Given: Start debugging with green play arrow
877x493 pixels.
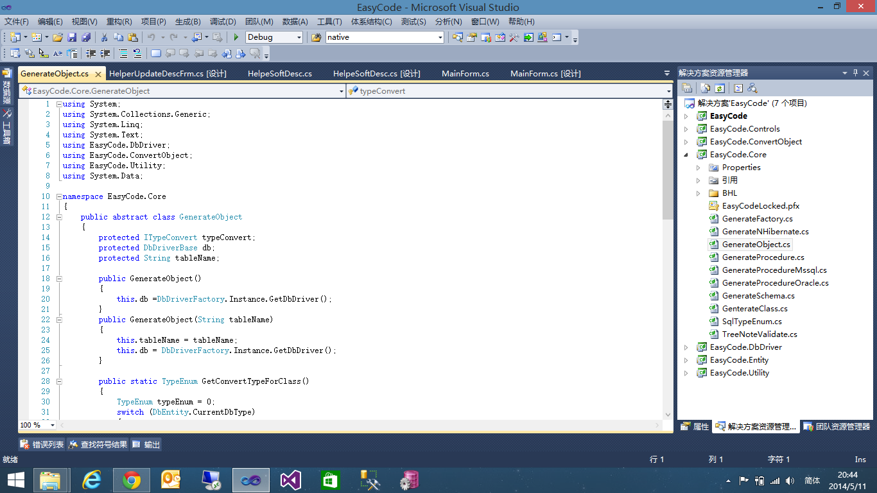Looking at the screenshot, I should (x=236, y=37).
